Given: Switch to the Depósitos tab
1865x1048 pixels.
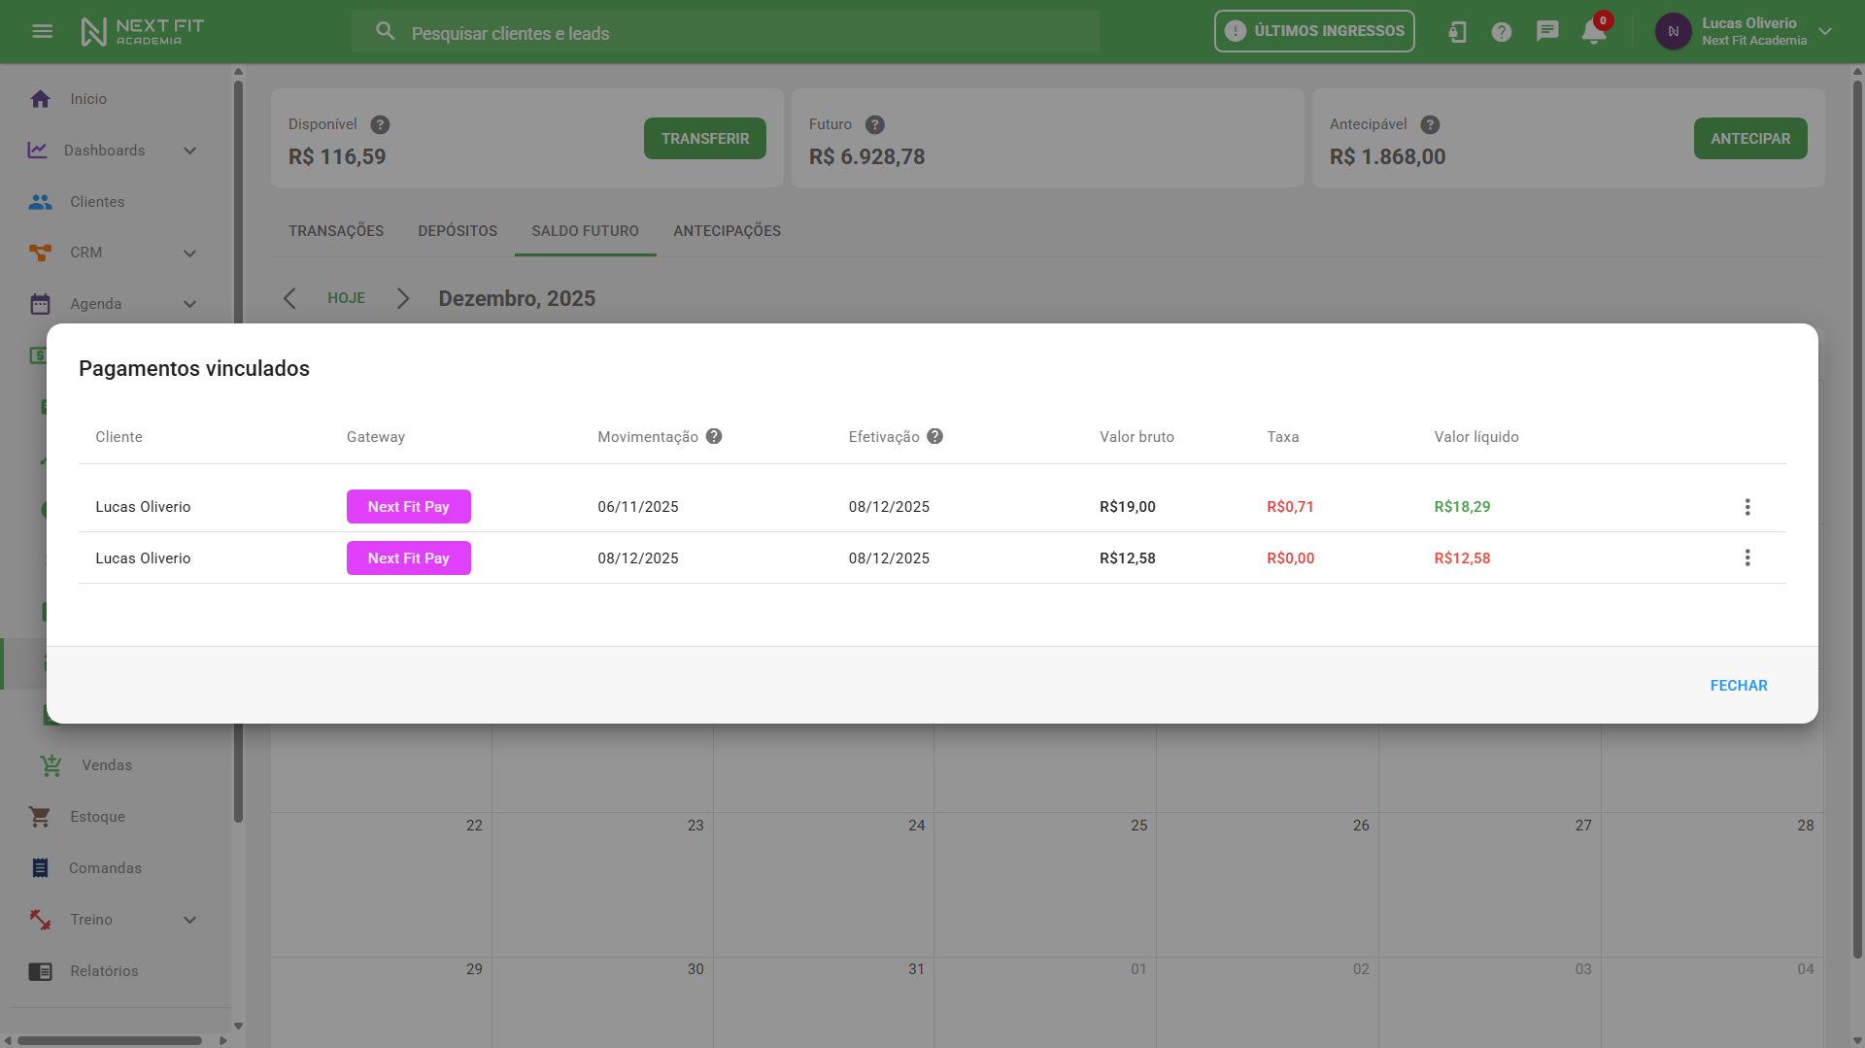Looking at the screenshot, I should coord(458,231).
